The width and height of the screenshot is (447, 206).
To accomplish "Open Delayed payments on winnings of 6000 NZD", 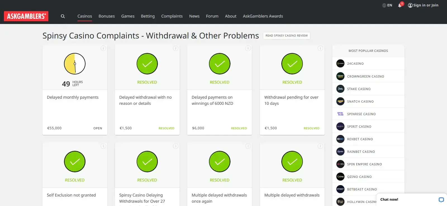I will pyautogui.click(x=212, y=100).
